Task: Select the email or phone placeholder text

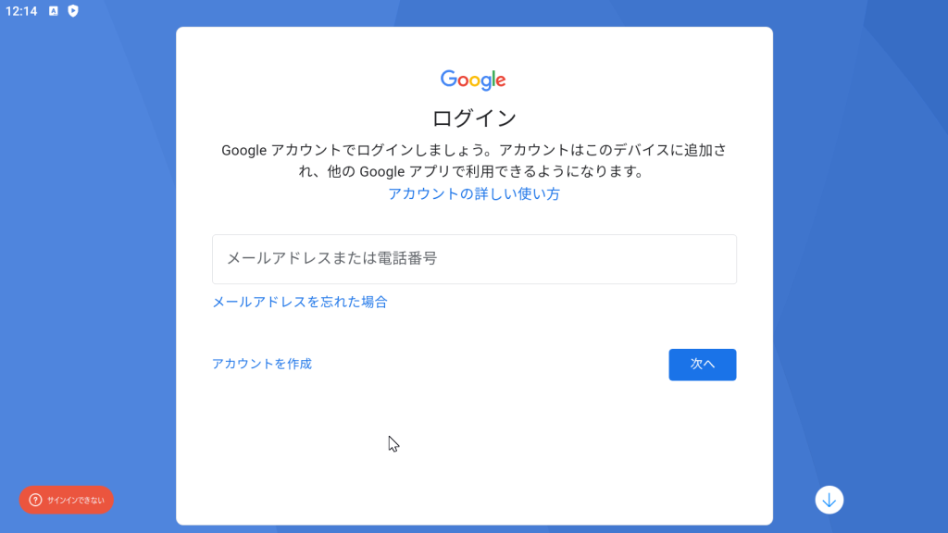Action: (331, 259)
